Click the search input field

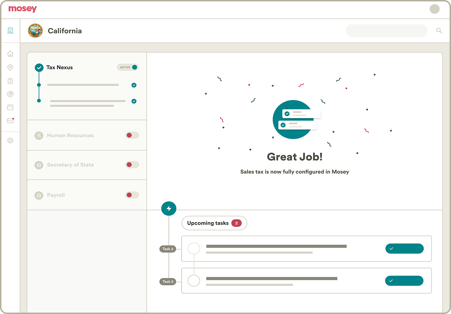click(x=386, y=31)
